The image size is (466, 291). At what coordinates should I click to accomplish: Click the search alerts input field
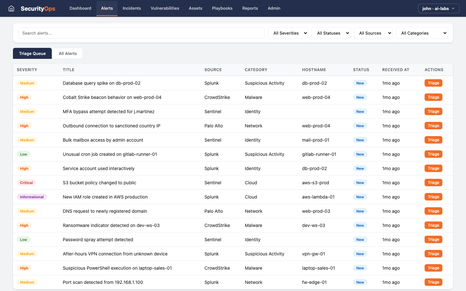point(141,33)
